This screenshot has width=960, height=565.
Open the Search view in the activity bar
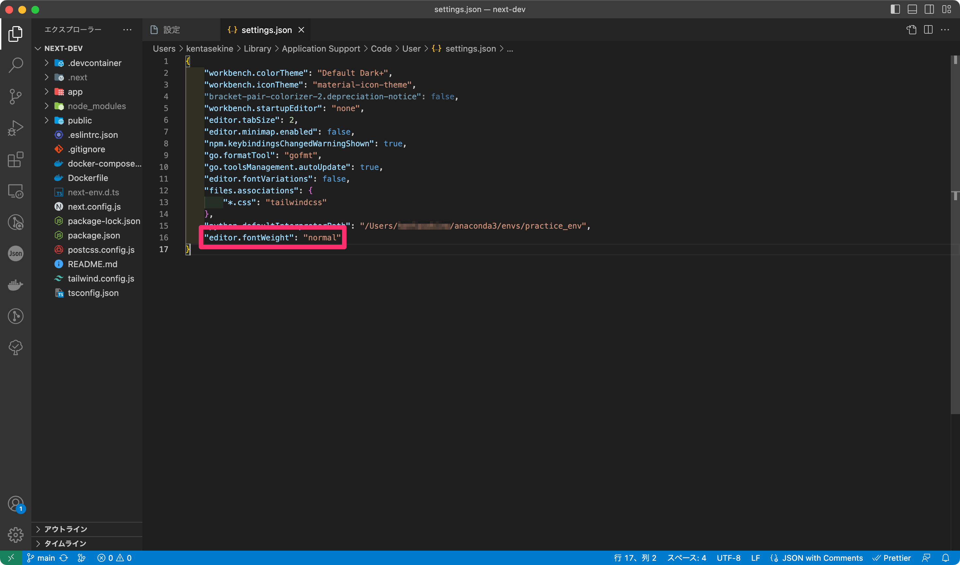16,65
